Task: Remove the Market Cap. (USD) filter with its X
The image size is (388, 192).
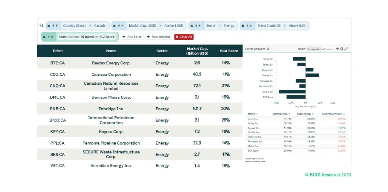Action: pyautogui.click(x=114, y=26)
